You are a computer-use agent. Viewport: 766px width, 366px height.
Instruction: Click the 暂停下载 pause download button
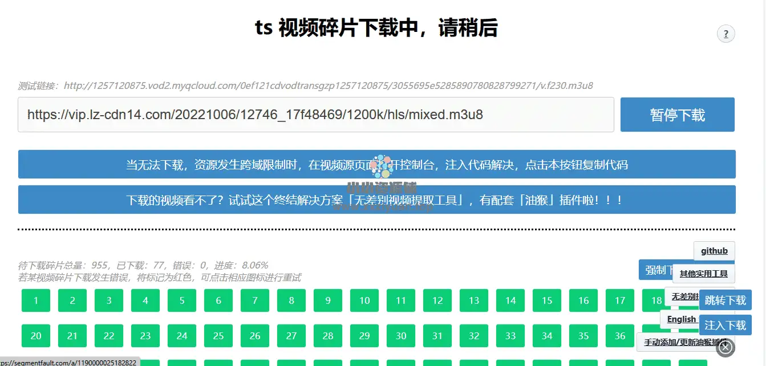(x=677, y=115)
